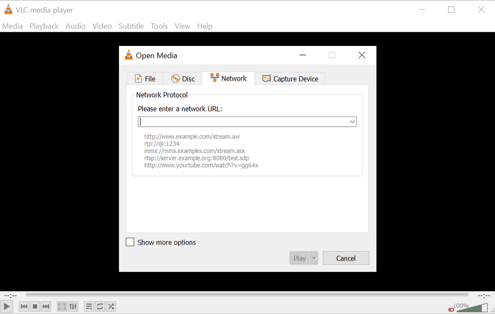This screenshot has height=314, width=495.
Task: Click the network URL input field
Action: coord(242,121)
